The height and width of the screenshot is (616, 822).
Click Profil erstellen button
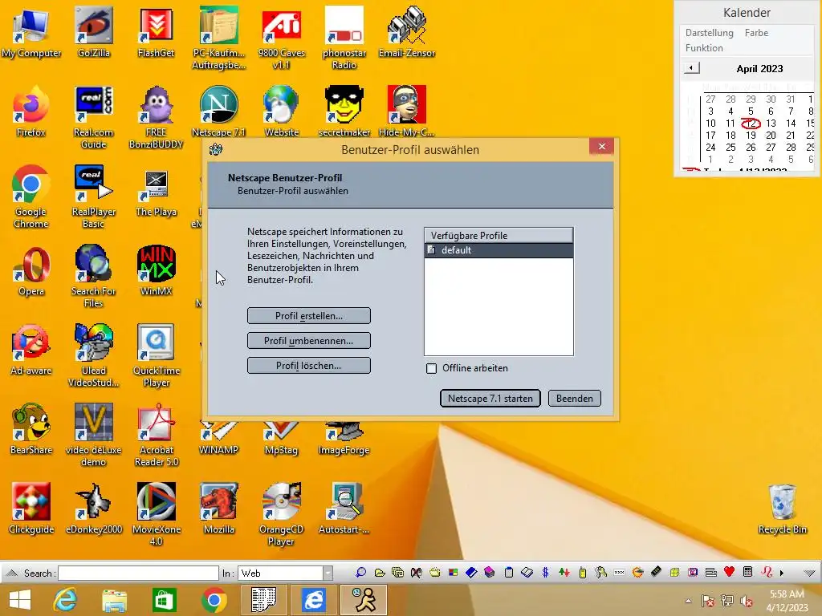pos(309,316)
